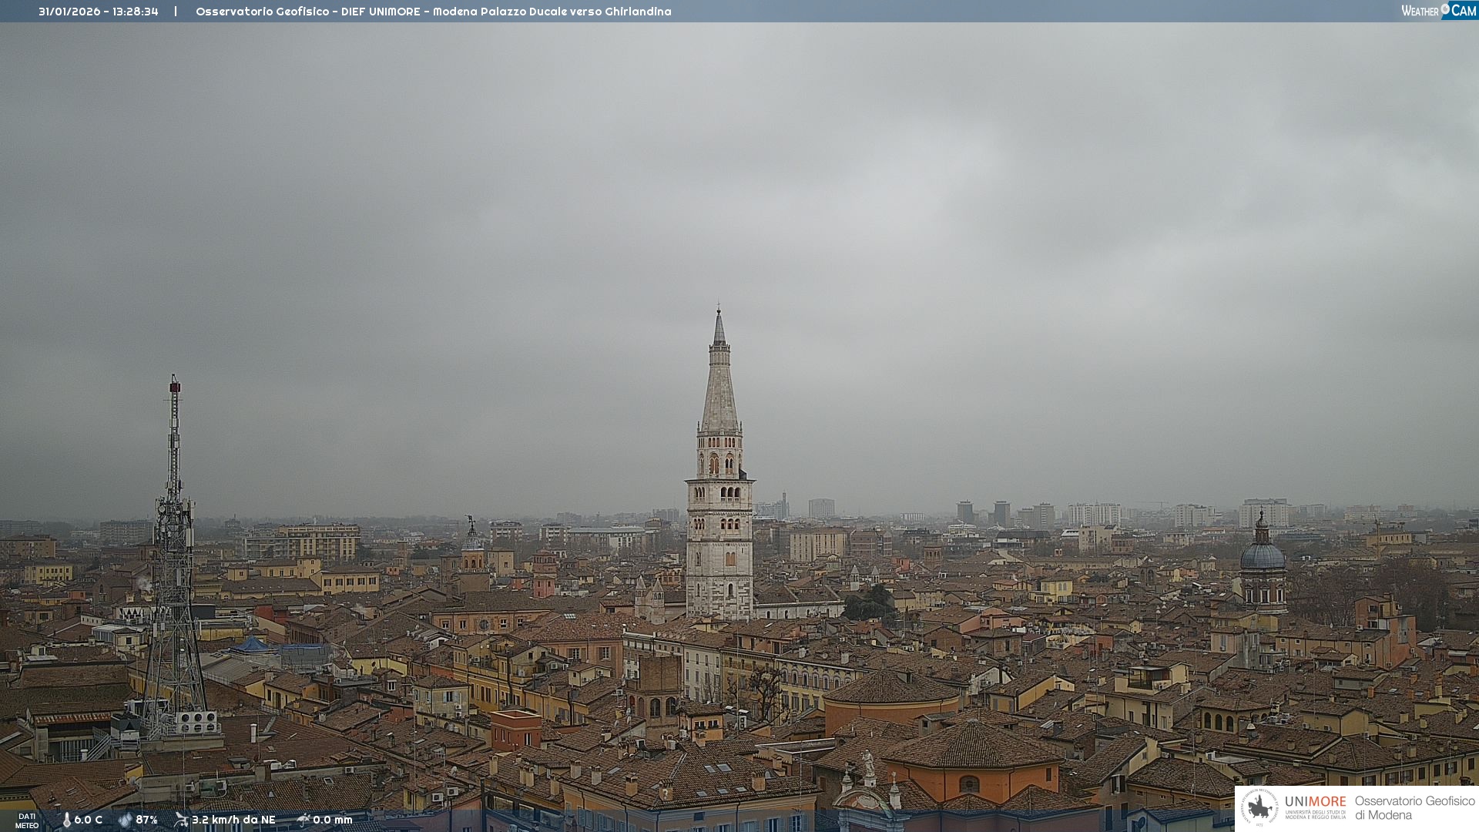Click the WeatherCam logo

coord(1437,11)
